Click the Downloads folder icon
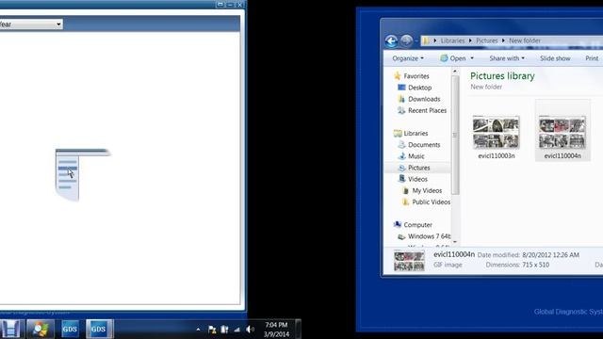This screenshot has height=339, width=603. [401, 99]
